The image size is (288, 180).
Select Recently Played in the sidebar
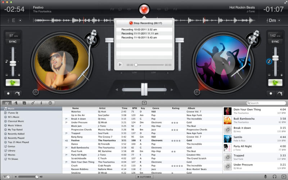(x=16, y=138)
